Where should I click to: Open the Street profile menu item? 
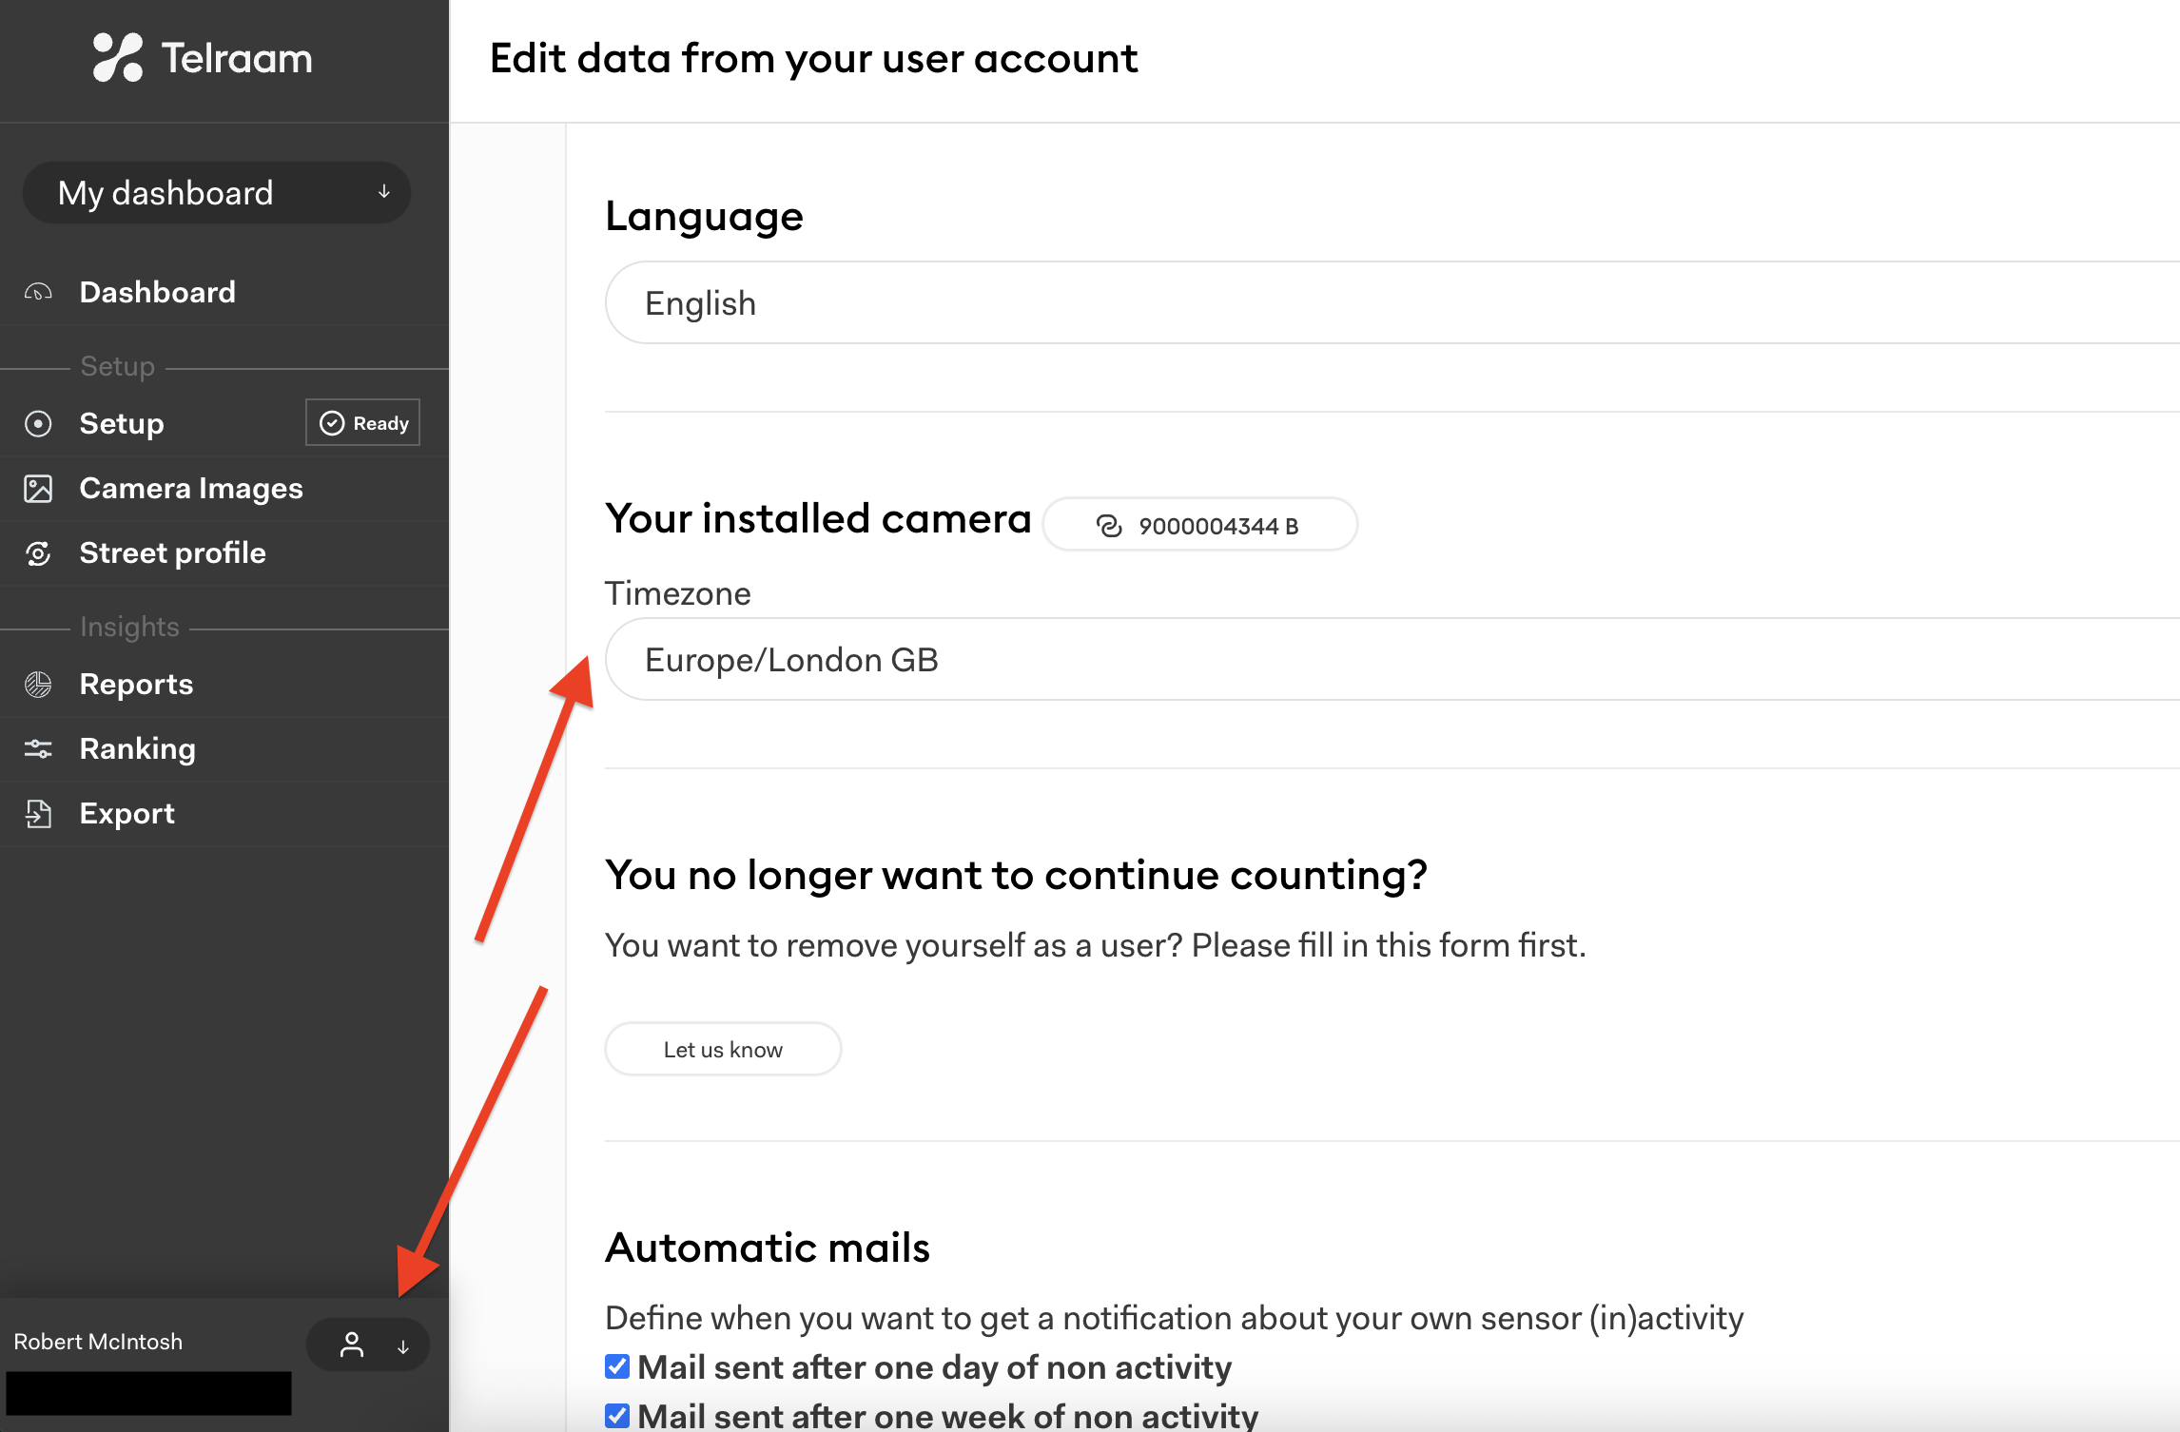click(x=172, y=553)
